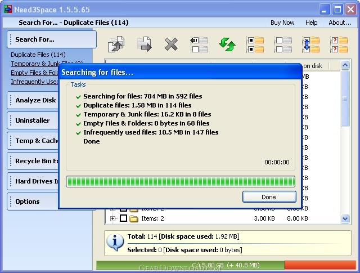Click the select all folders icon

255,44
